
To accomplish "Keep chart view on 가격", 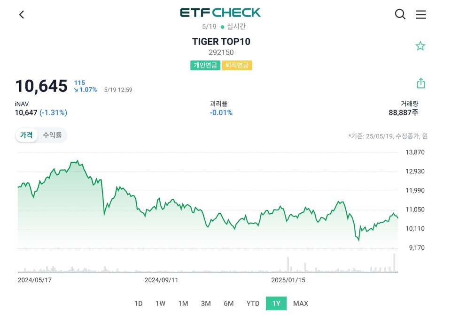I will click(x=26, y=135).
